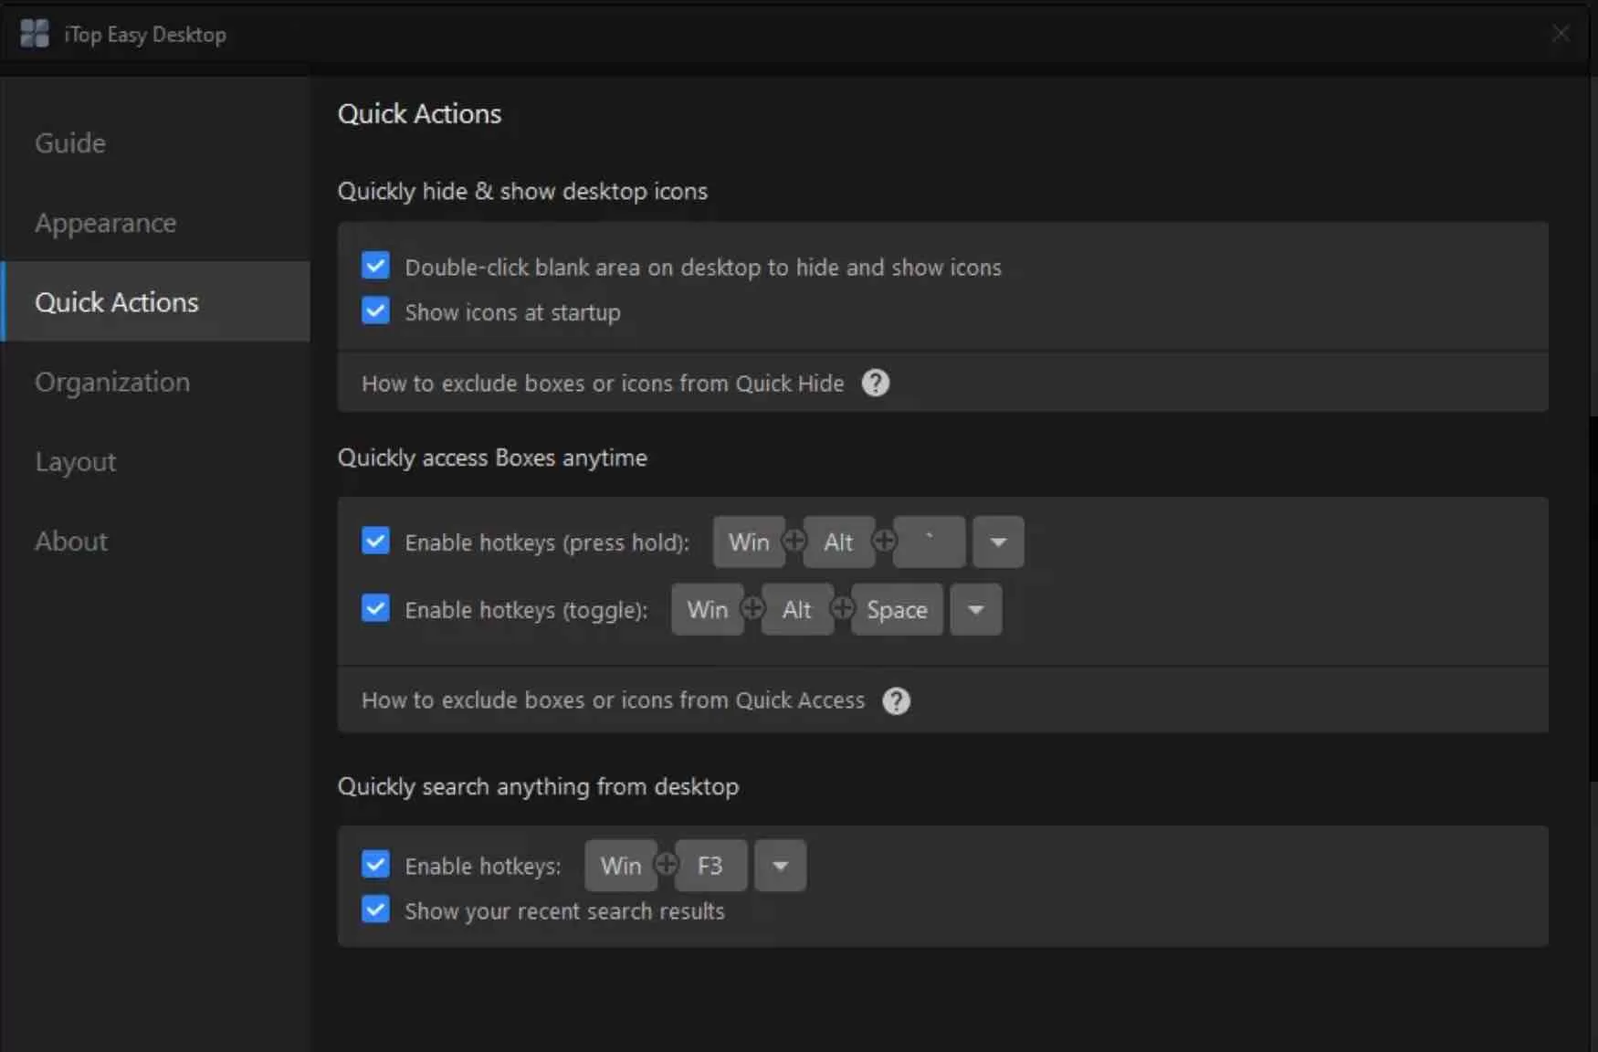
Task: Click the F3 key in search hotkey
Action: coord(710,866)
